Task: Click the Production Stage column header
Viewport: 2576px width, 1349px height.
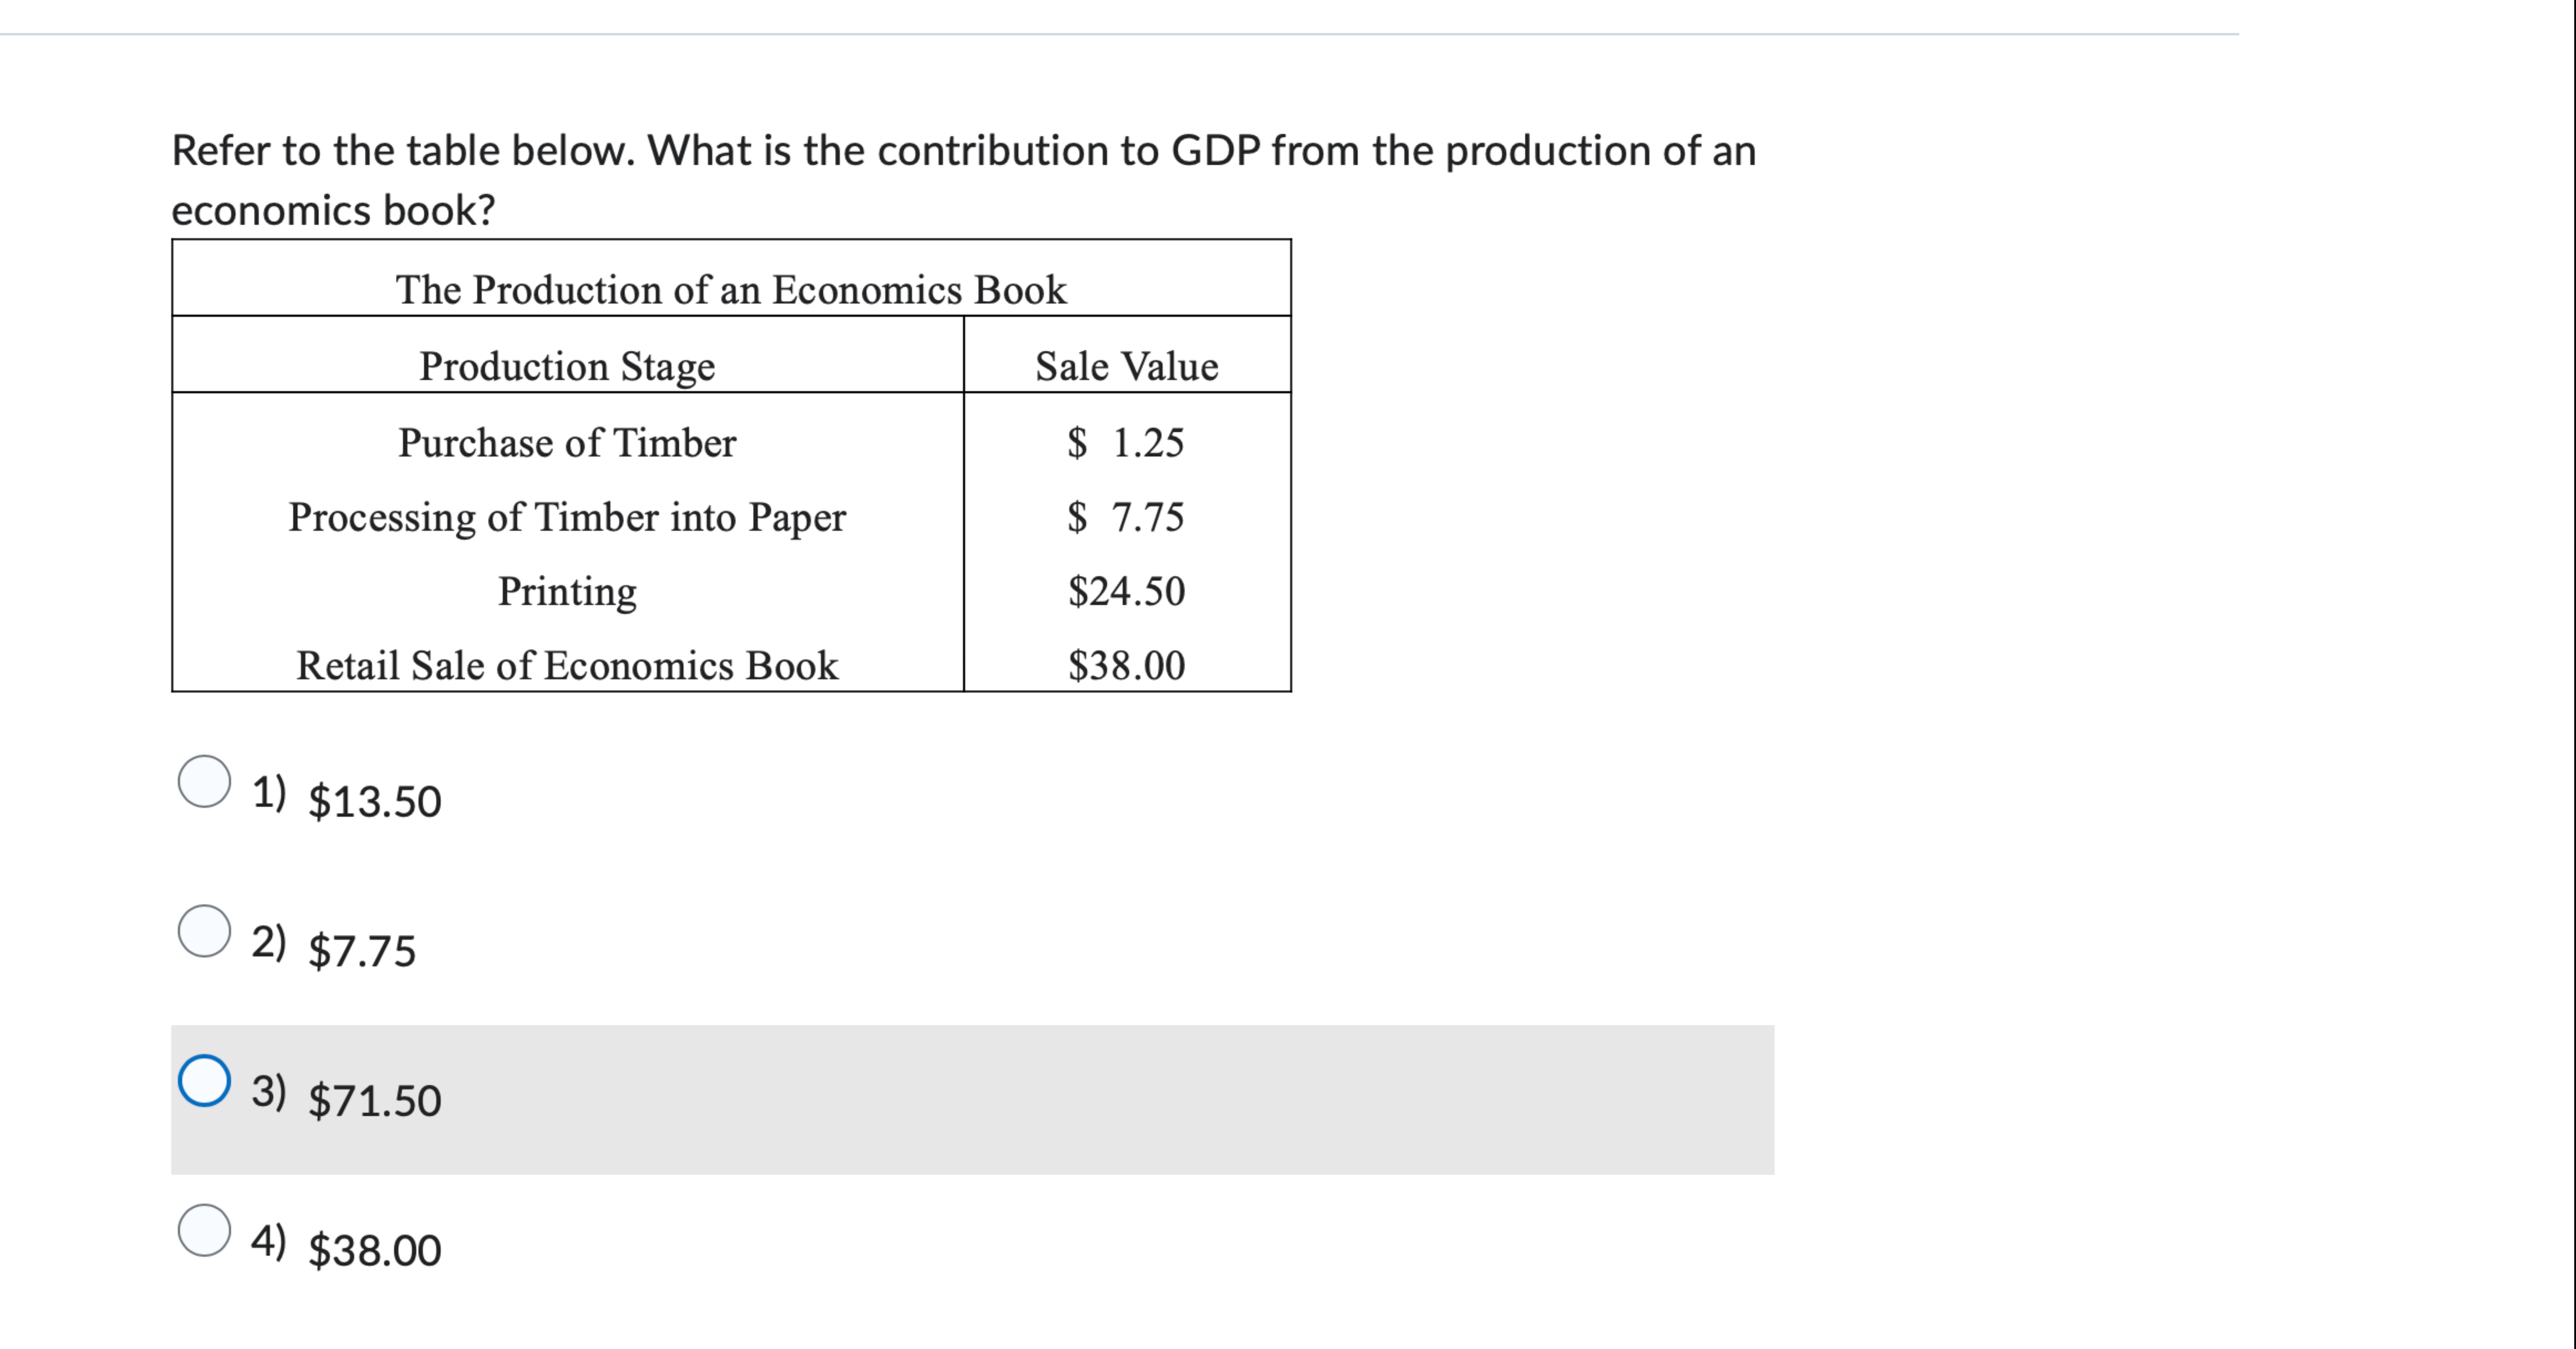Action: [567, 366]
